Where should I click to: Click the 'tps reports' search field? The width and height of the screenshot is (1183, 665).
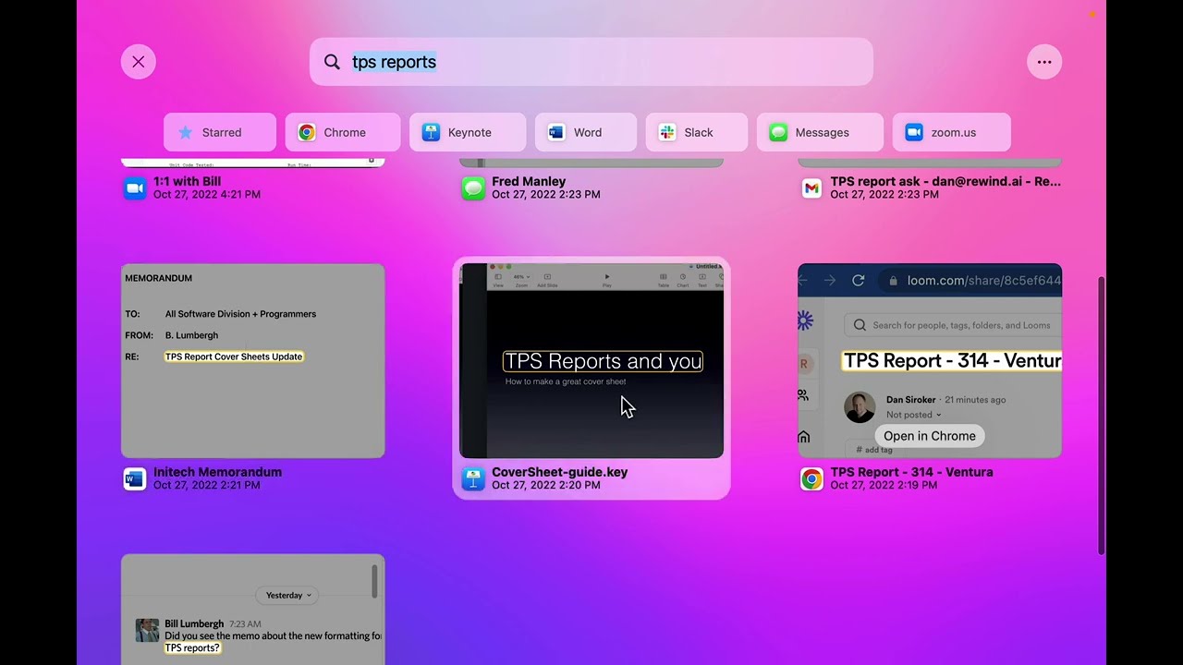pos(591,61)
